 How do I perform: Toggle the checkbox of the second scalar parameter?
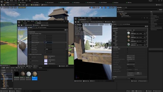(31, 37)
